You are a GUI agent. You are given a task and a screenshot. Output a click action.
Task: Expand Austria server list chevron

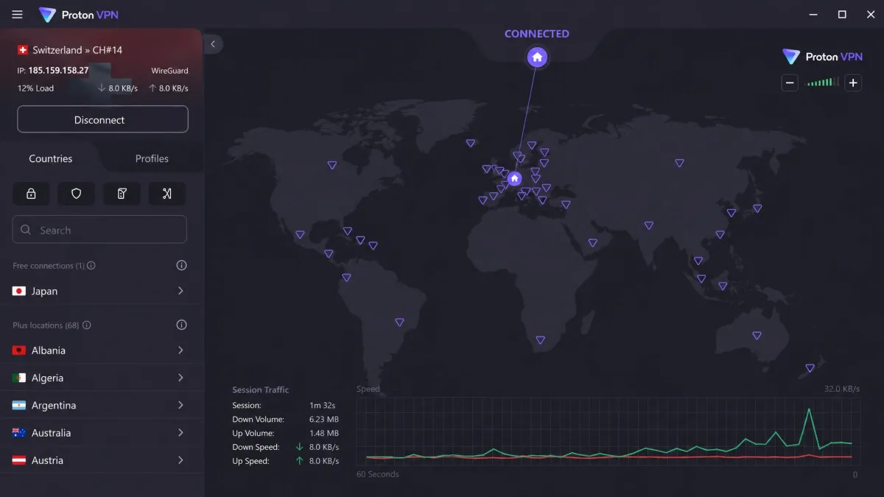(180, 460)
